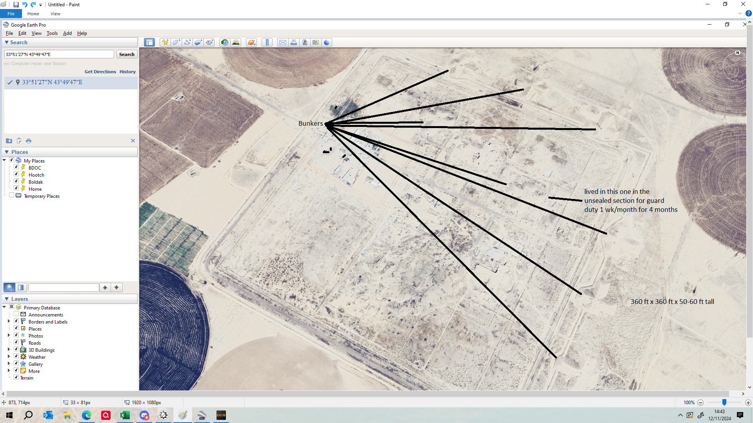Collapse the Places panel triangle

click(7, 152)
